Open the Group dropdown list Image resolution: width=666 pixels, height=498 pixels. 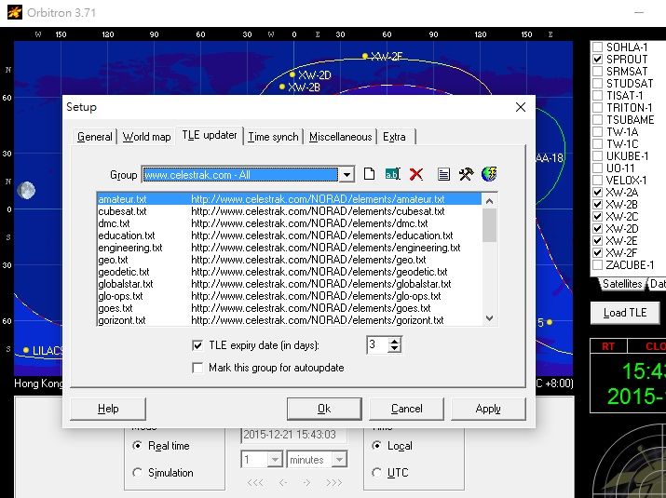coord(347,174)
